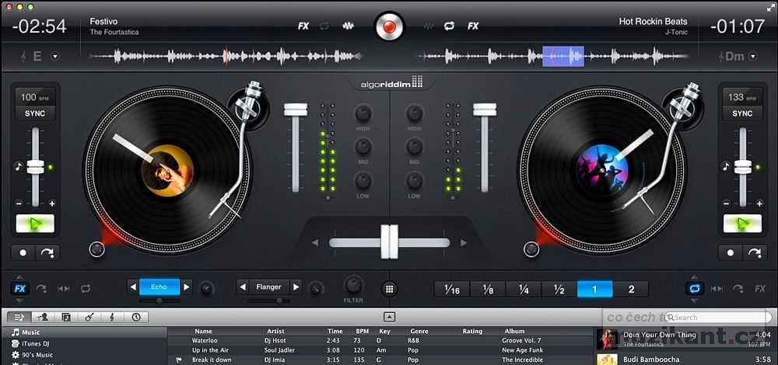Click the left deck cue point dot button

[x=23, y=252]
